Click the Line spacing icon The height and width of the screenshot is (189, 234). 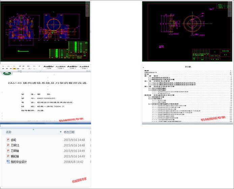point(23,69)
